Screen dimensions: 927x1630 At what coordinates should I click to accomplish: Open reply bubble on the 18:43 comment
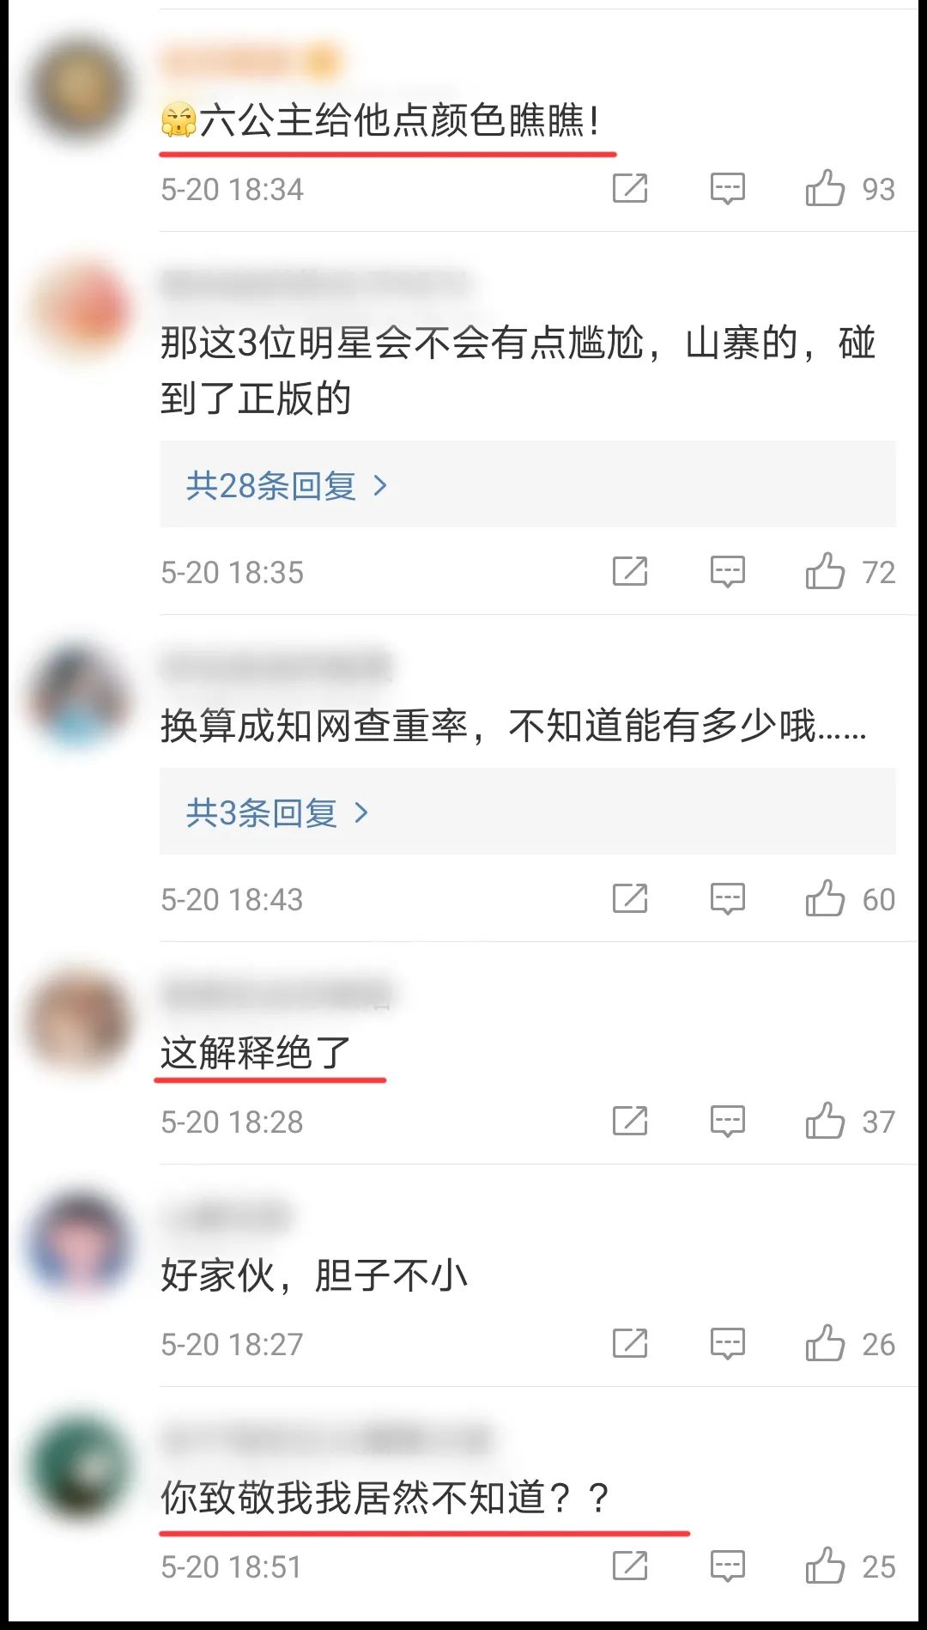[727, 898]
